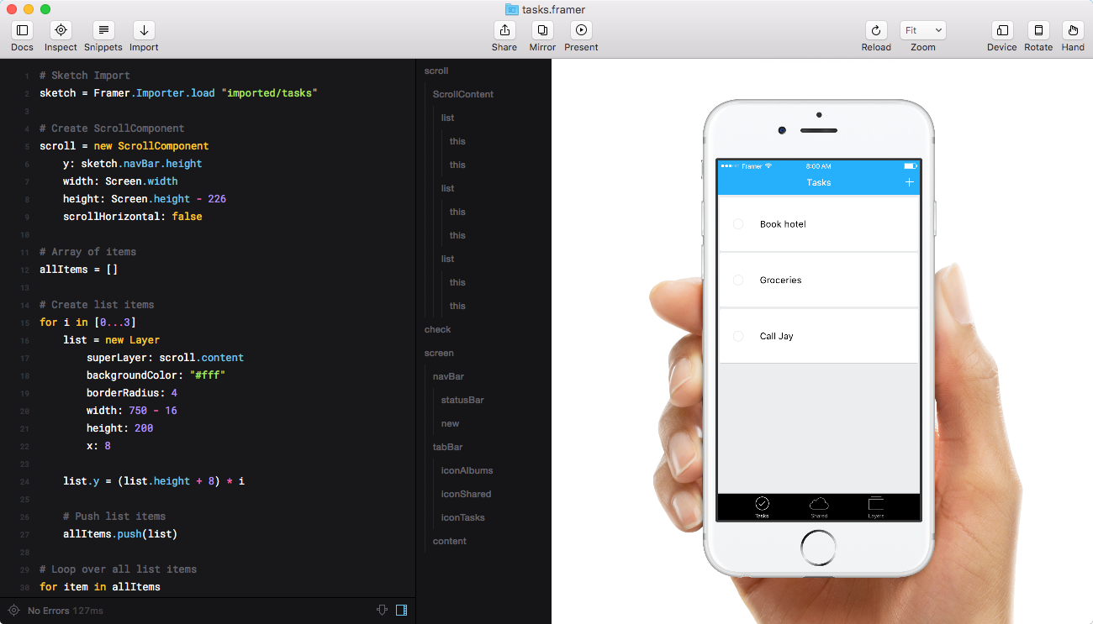1093x624 pixels.
Task: Click the Import arrow icon
Action: pos(144,30)
